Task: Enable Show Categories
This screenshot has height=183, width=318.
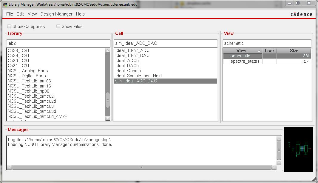Action: click(9, 26)
